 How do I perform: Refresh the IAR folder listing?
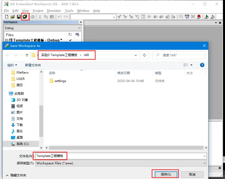point(145,55)
